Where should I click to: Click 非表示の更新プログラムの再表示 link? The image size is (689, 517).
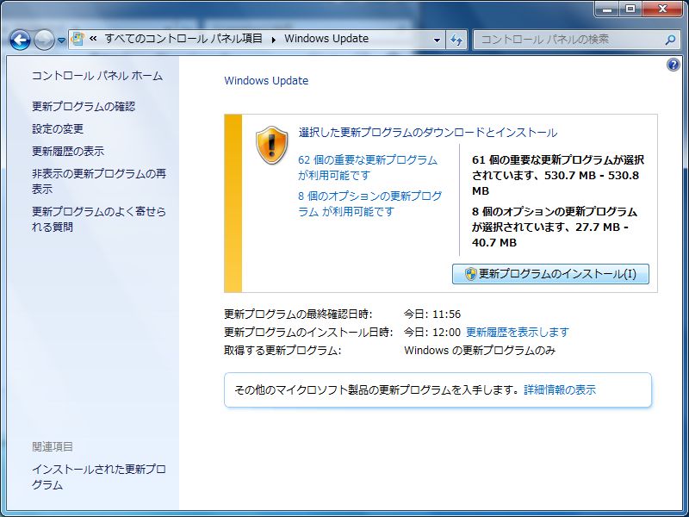point(99,181)
